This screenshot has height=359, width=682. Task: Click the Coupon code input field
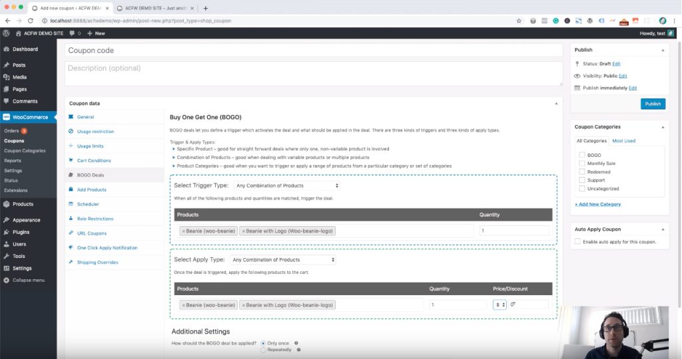pyautogui.click(x=314, y=51)
